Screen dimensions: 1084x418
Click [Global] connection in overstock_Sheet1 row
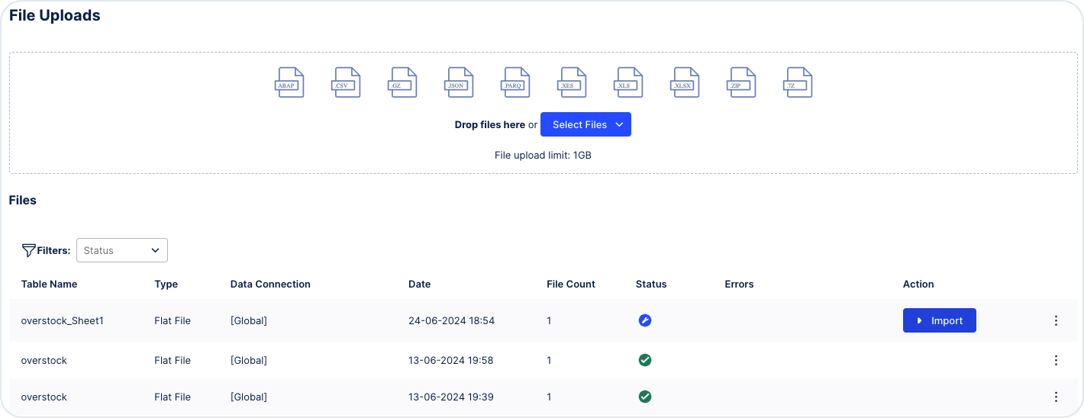point(249,321)
